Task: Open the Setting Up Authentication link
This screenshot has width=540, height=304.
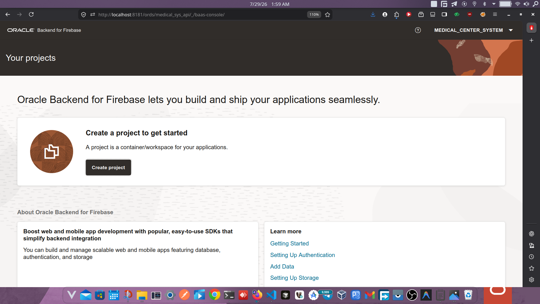Action: point(303,255)
